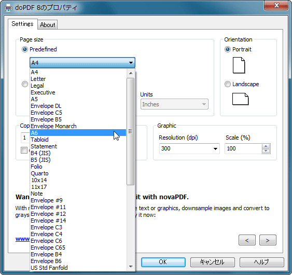Open the Units dropdown showing Inches
Viewport: 292px width, 275px height.
(x=174, y=104)
